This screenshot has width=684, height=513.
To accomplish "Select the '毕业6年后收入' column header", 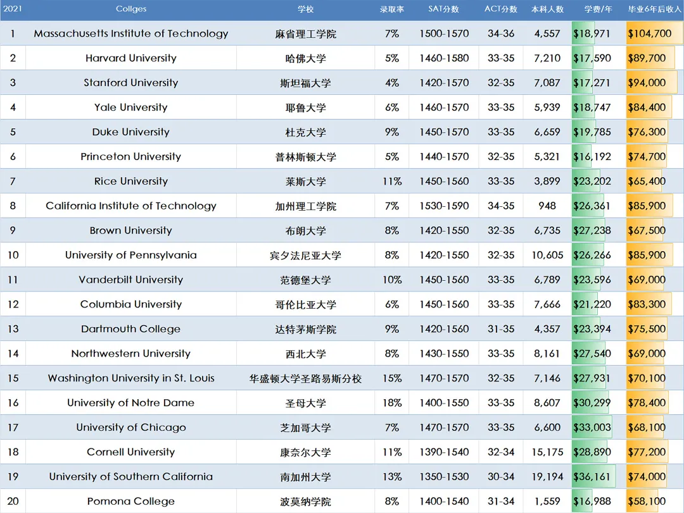I will (x=654, y=9).
